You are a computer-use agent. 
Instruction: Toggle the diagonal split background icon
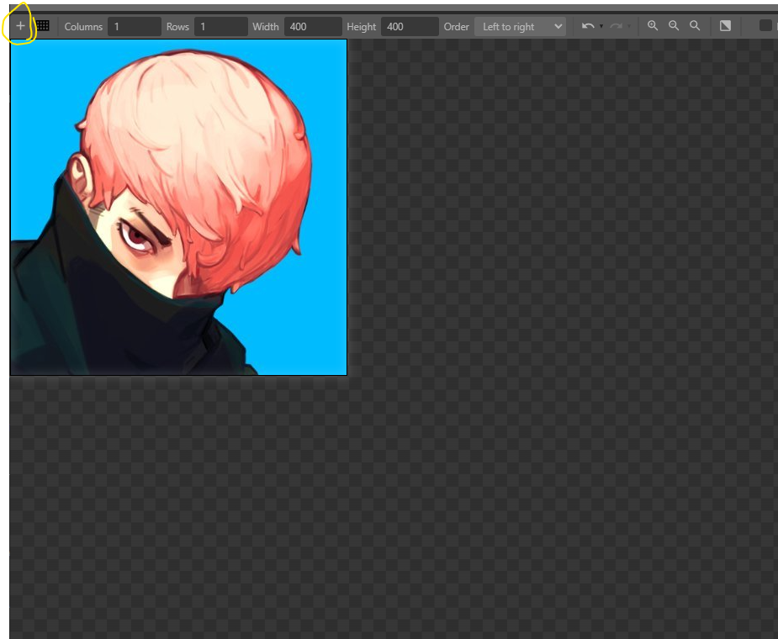pyautogui.click(x=725, y=26)
